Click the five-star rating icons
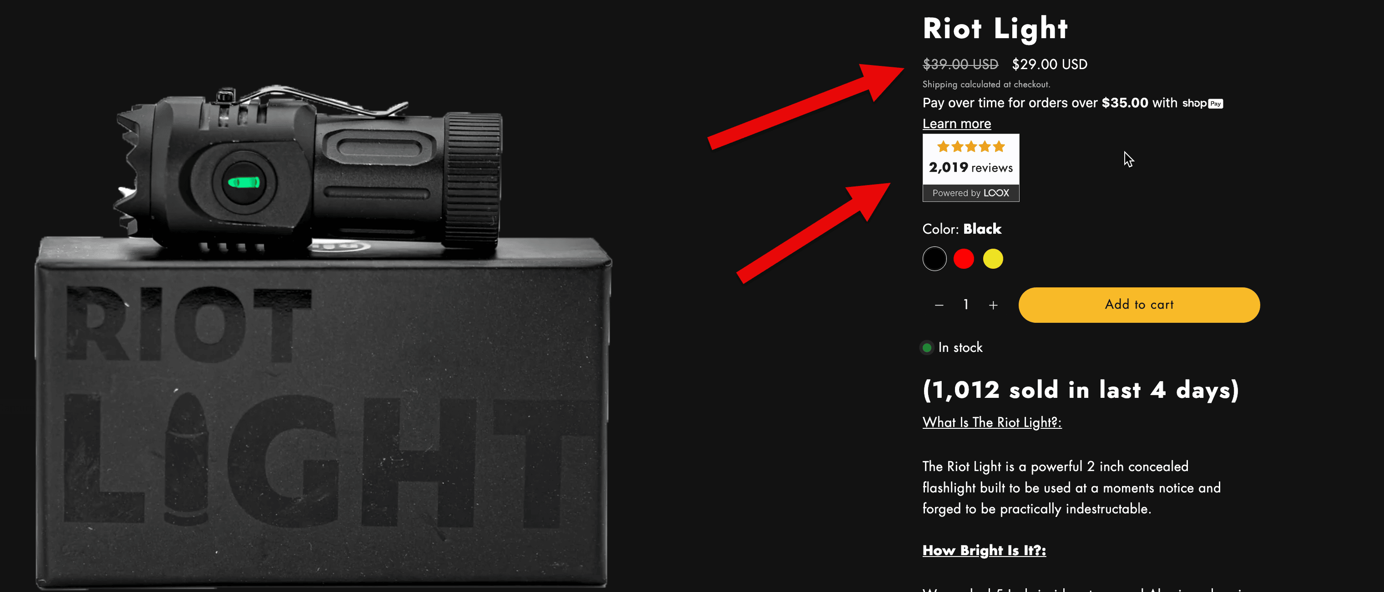Viewport: 1384px width, 592px height. pyautogui.click(x=971, y=147)
